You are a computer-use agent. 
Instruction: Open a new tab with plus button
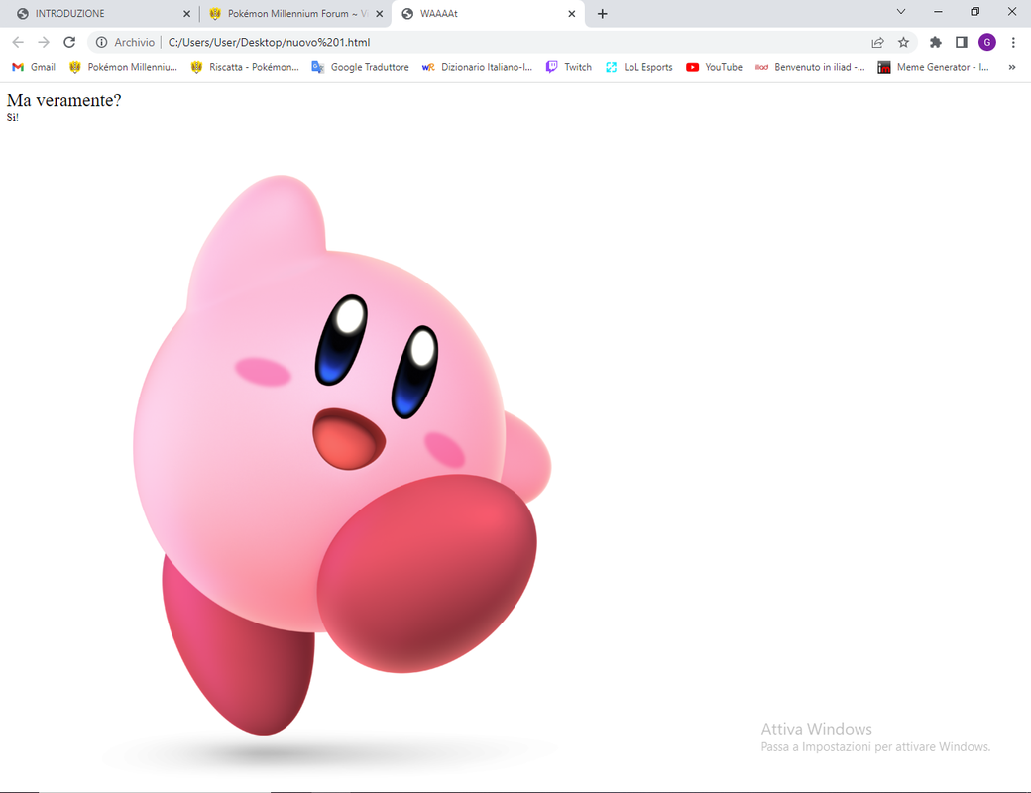(x=603, y=14)
